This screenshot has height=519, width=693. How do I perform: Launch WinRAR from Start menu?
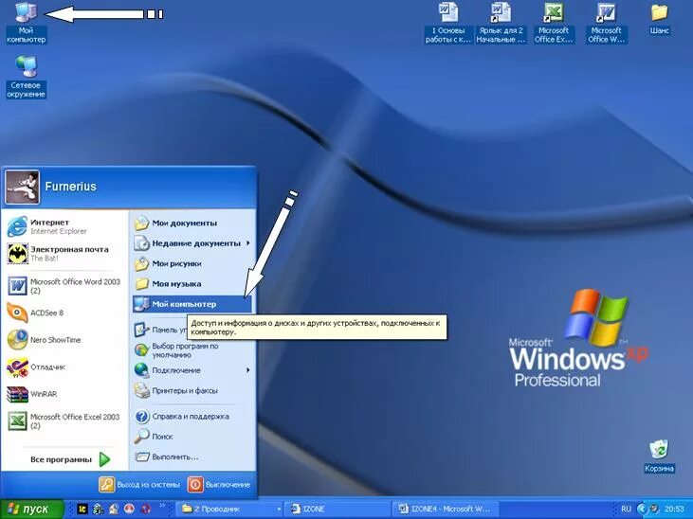[x=65, y=394]
